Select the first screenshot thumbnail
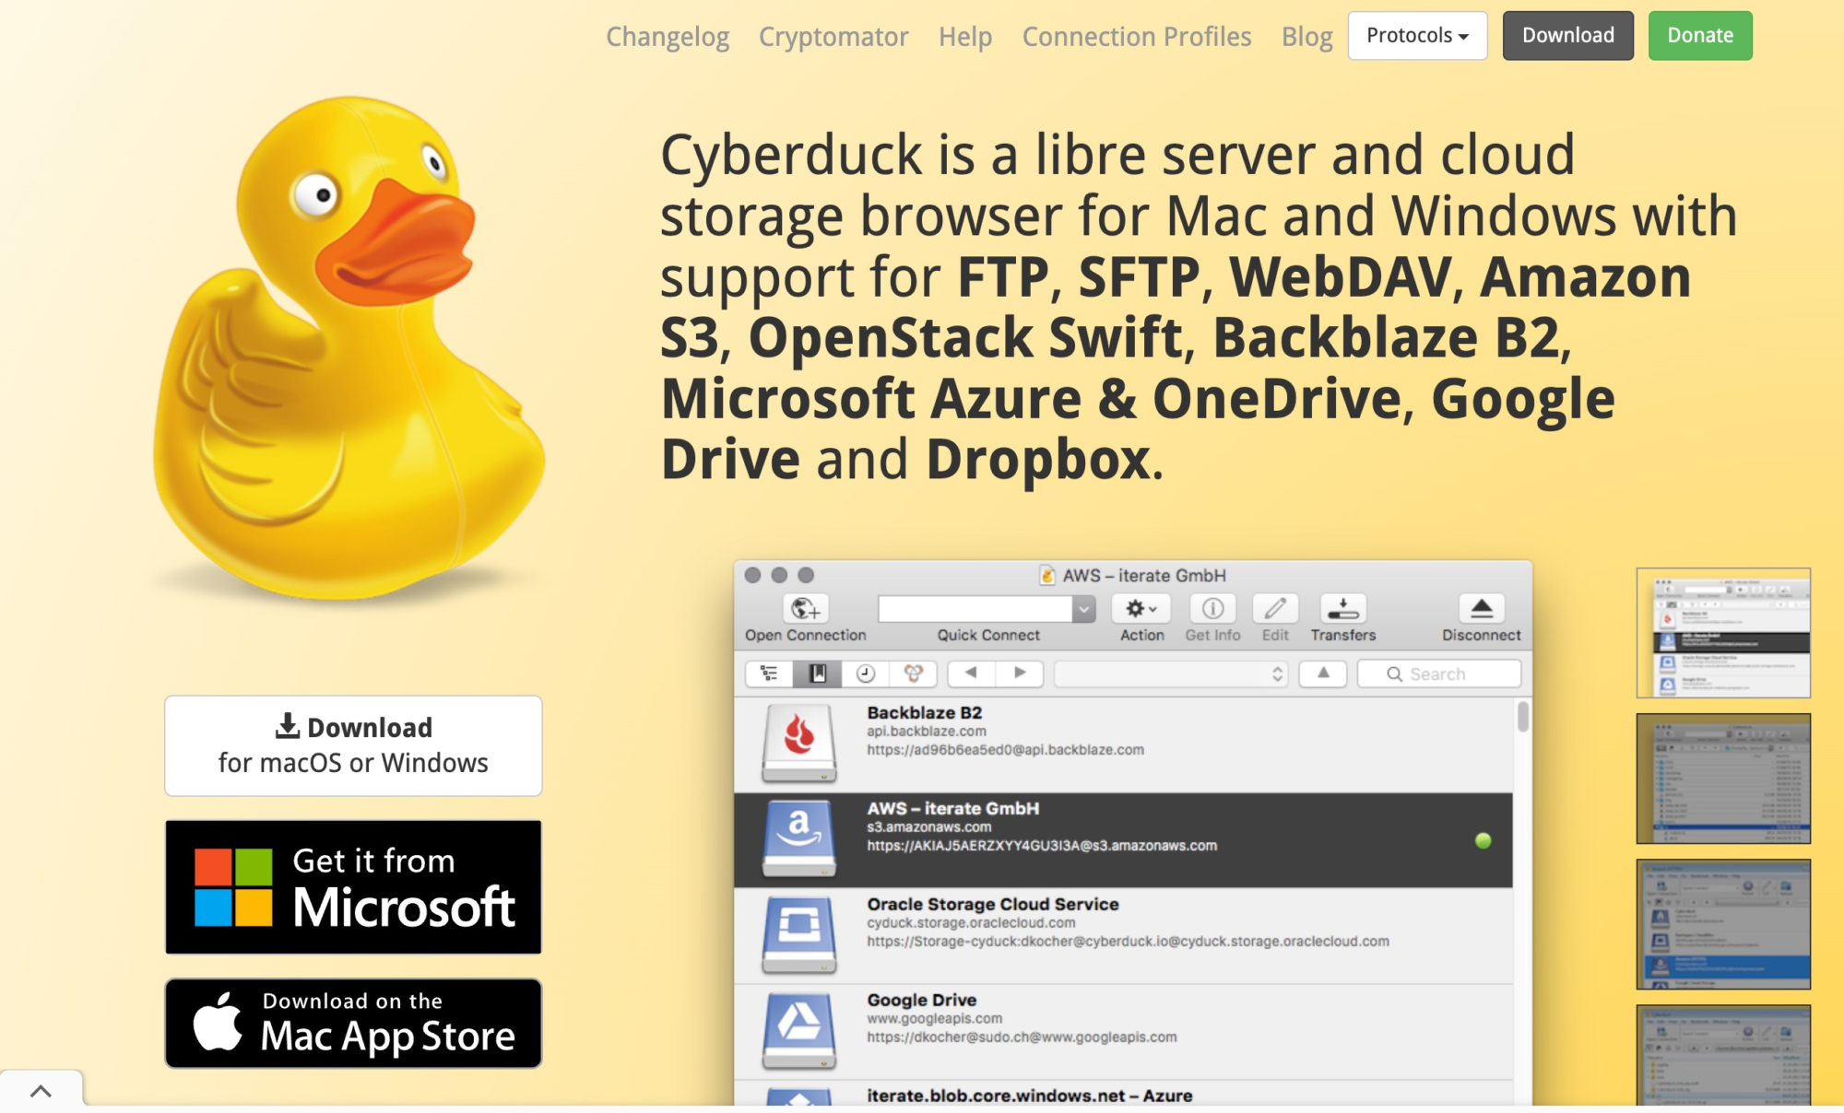 click(x=1723, y=633)
